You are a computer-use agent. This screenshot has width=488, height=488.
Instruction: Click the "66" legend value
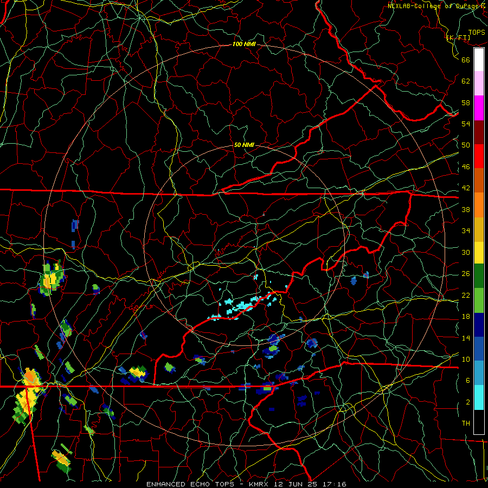pyautogui.click(x=466, y=60)
